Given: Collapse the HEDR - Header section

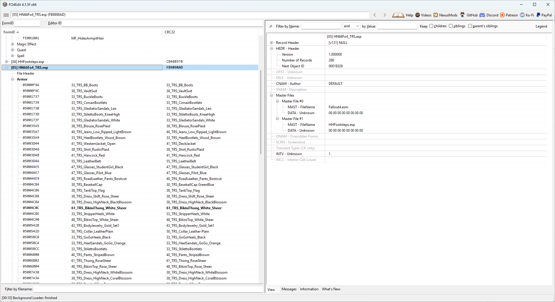Looking at the screenshot, I should (272, 49).
